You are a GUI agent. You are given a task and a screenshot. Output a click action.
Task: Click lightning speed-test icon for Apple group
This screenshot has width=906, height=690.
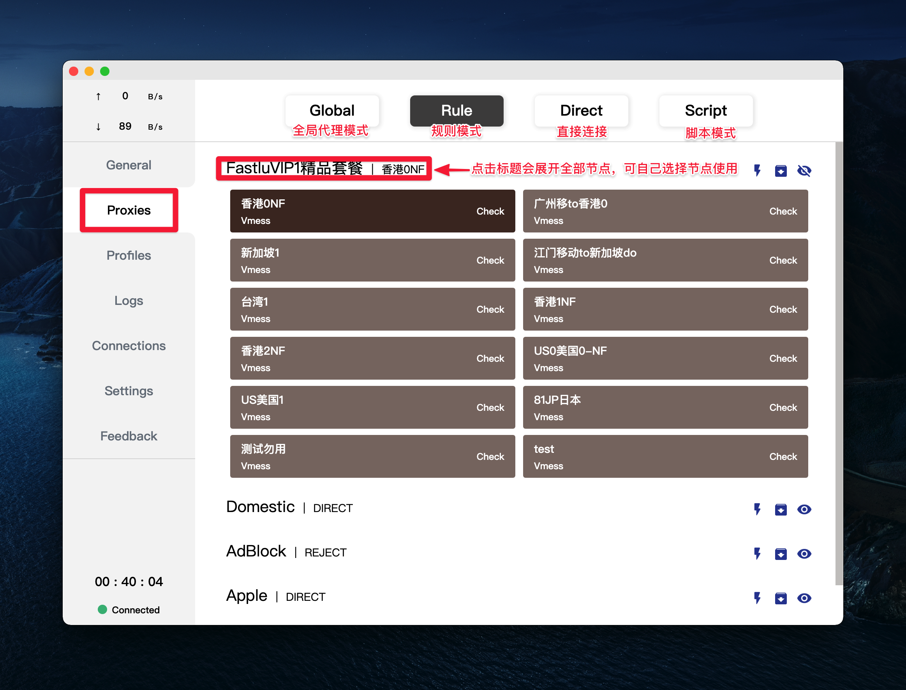click(757, 598)
